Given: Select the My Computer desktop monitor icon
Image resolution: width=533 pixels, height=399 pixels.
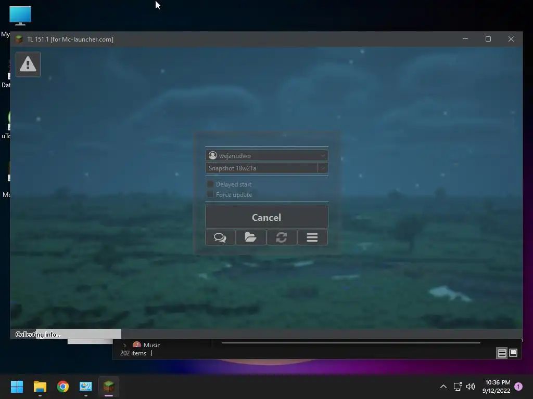Looking at the screenshot, I should point(20,16).
